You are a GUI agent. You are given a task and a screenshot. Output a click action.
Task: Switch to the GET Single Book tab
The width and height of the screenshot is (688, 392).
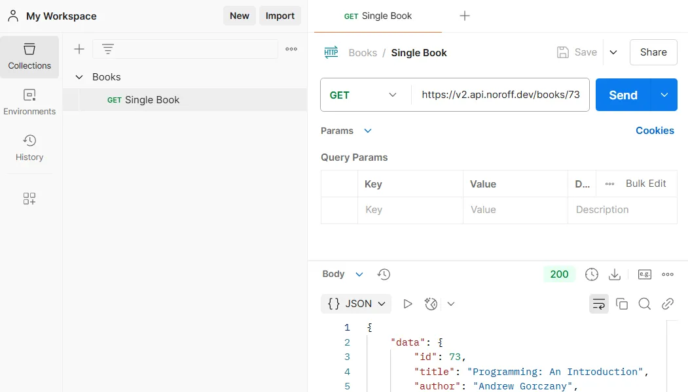(x=378, y=16)
